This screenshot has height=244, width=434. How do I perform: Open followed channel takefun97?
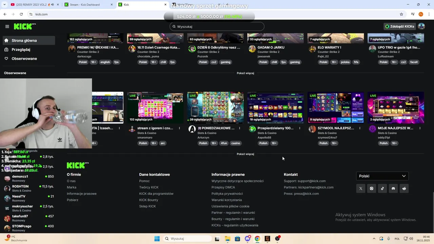tap(29, 218)
